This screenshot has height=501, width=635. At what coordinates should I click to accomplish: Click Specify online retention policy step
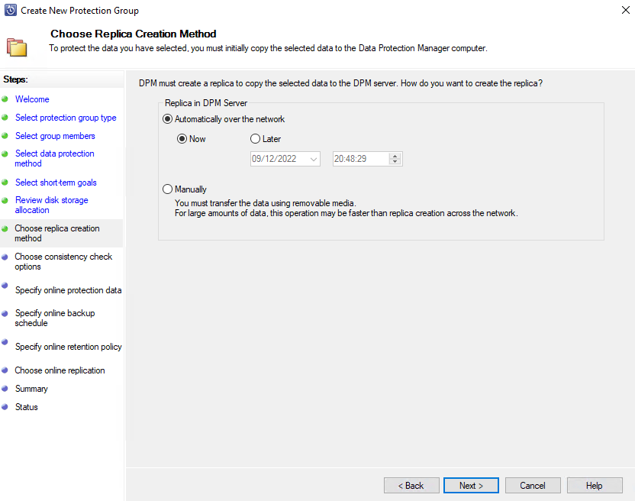pyautogui.click(x=69, y=347)
